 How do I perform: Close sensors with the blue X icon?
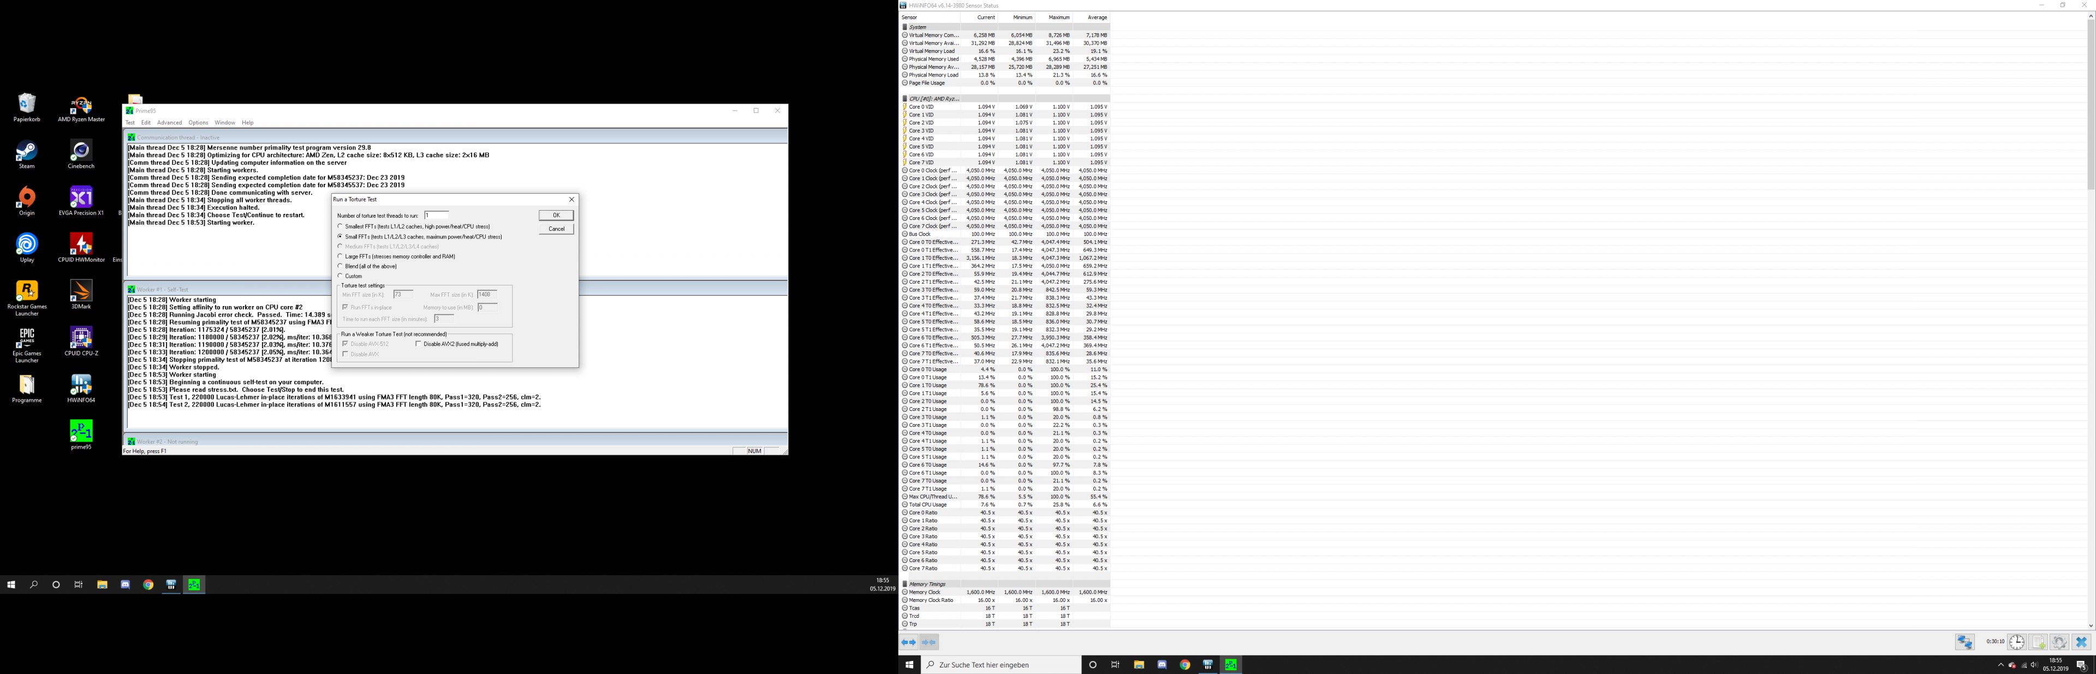[x=2081, y=642]
